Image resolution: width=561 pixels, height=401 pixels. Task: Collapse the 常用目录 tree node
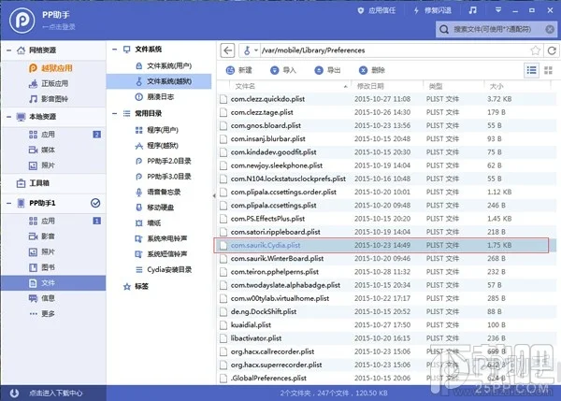pyautogui.click(x=114, y=113)
